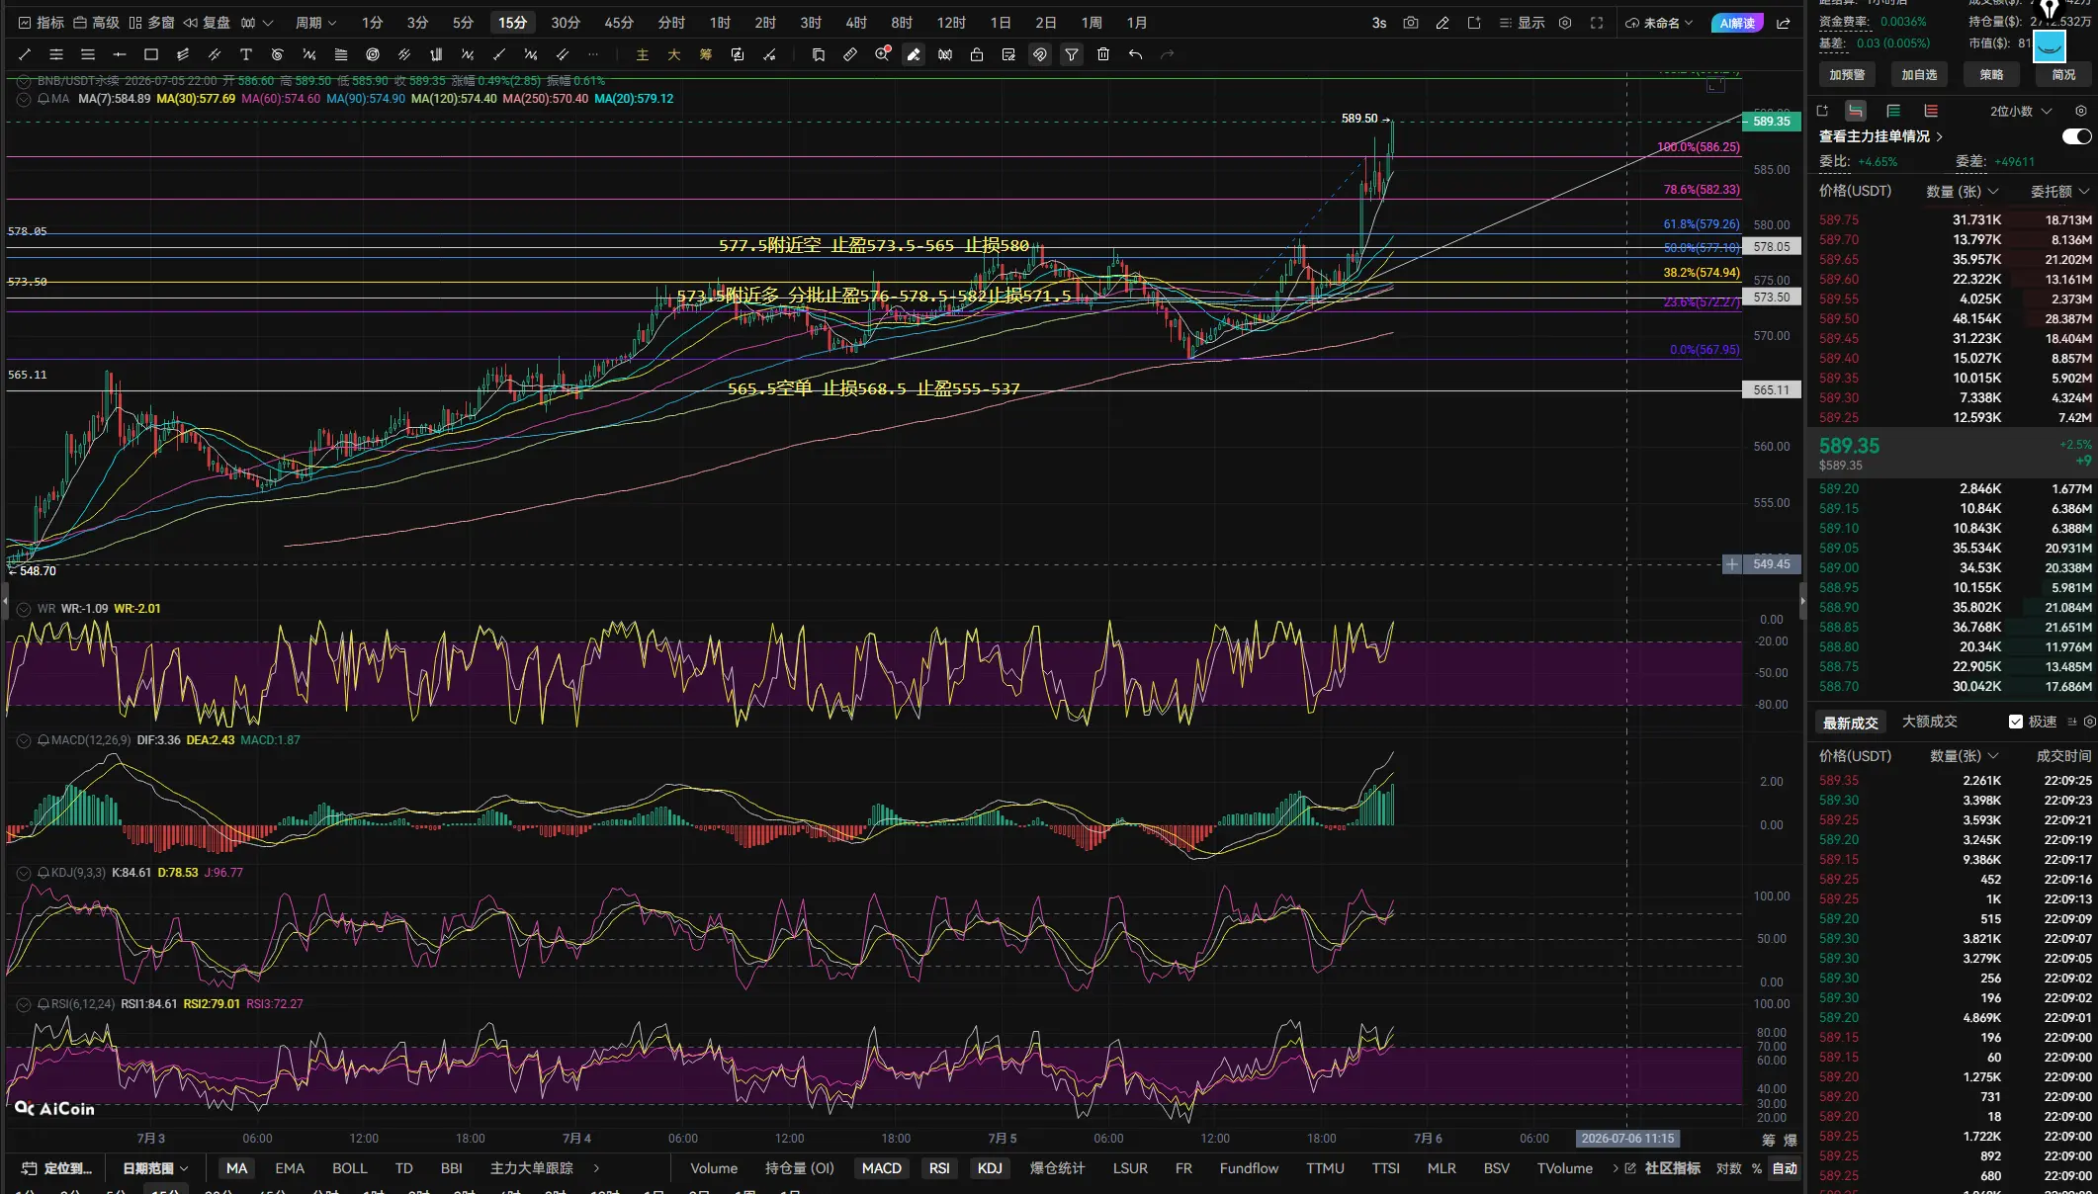The image size is (2098, 1194).
Task: Click the pencil edit icon in top bar
Action: 1442,23
